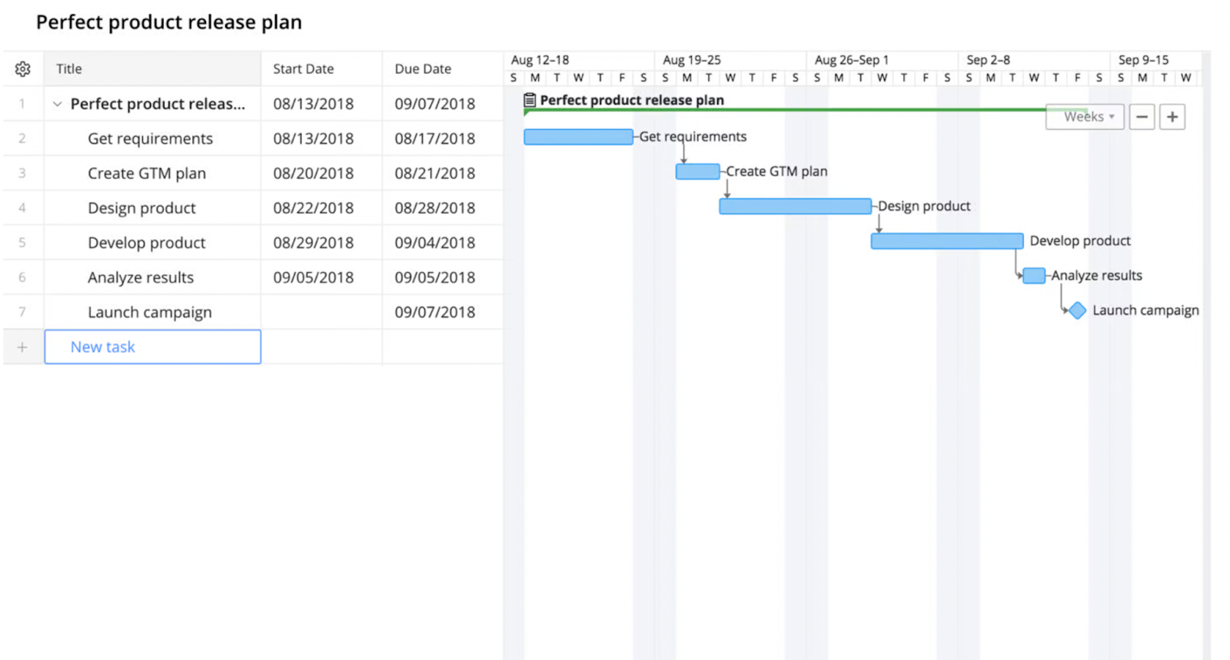
Task: Zoom in timeline with plus button
Action: [x=1172, y=117]
